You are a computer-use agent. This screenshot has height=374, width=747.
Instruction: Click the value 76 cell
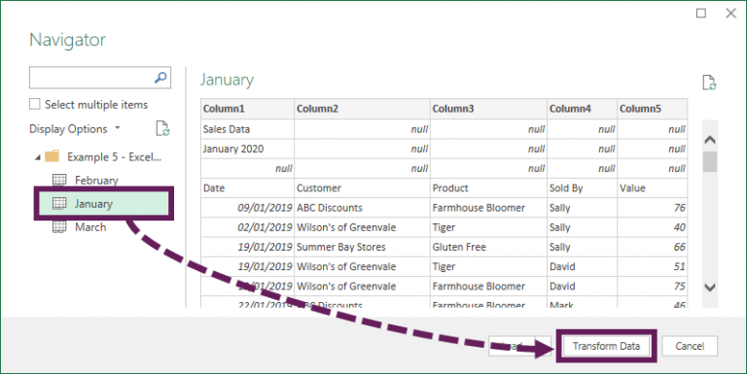pos(653,208)
